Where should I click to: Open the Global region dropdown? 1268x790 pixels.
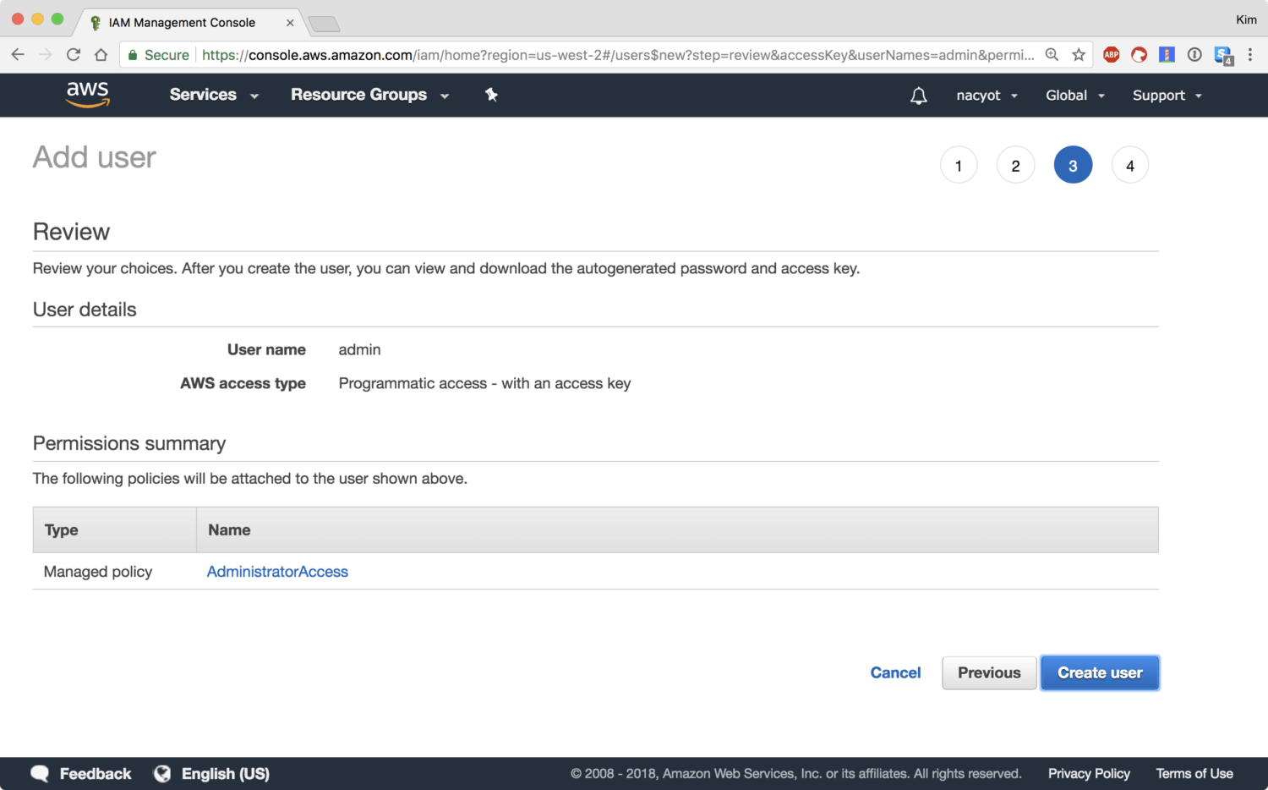(1074, 96)
